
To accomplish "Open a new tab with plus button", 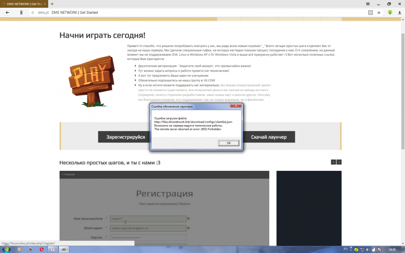I will (52, 4).
